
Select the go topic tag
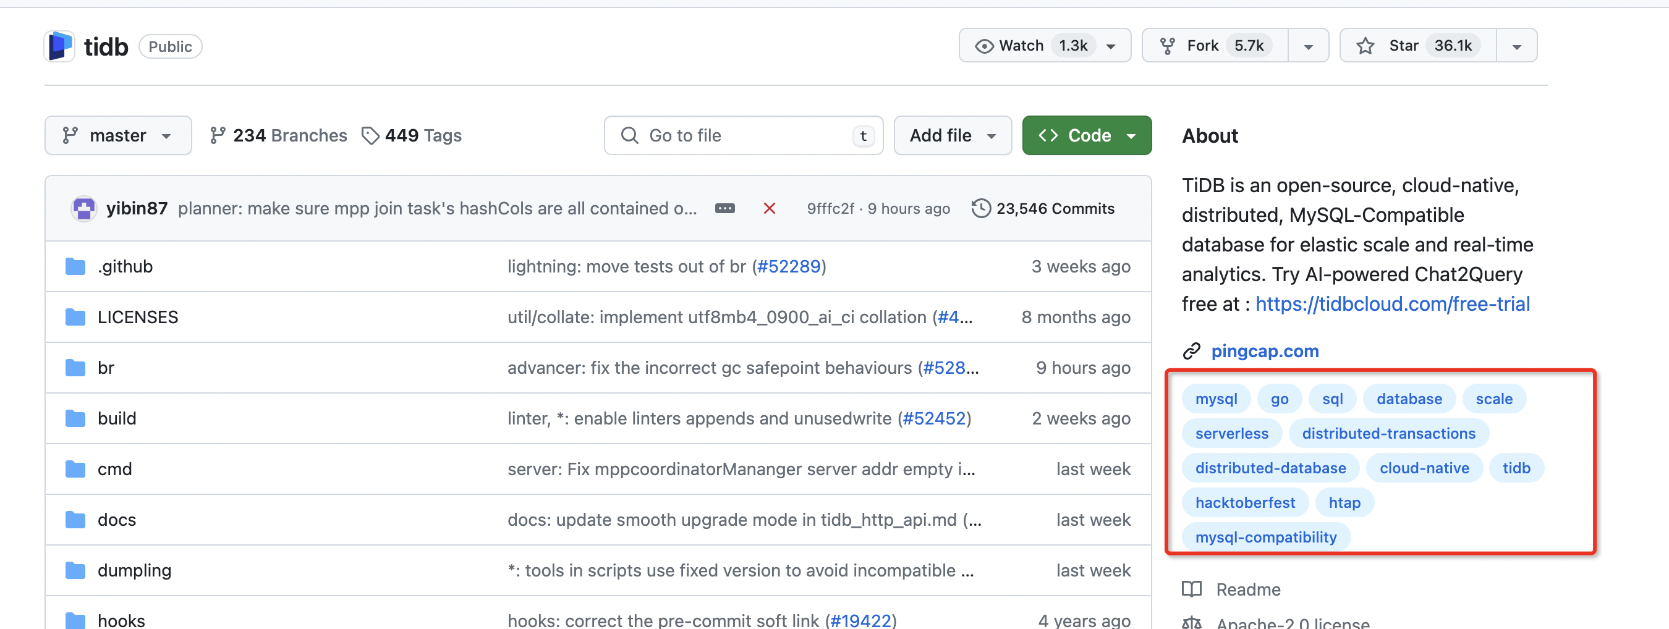[1279, 399]
